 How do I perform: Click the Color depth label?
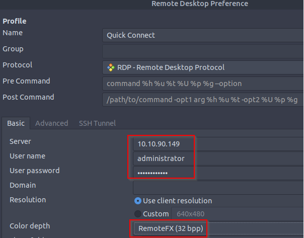pos(30,226)
